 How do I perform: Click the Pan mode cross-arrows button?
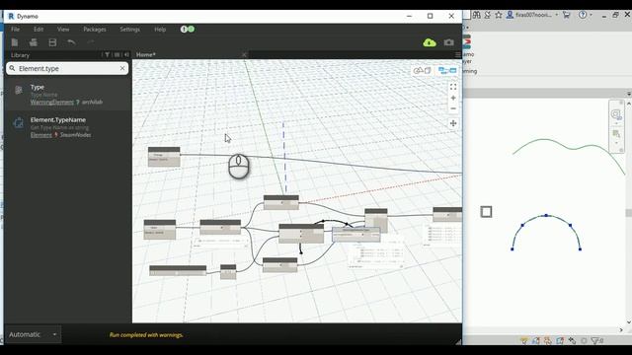point(453,123)
